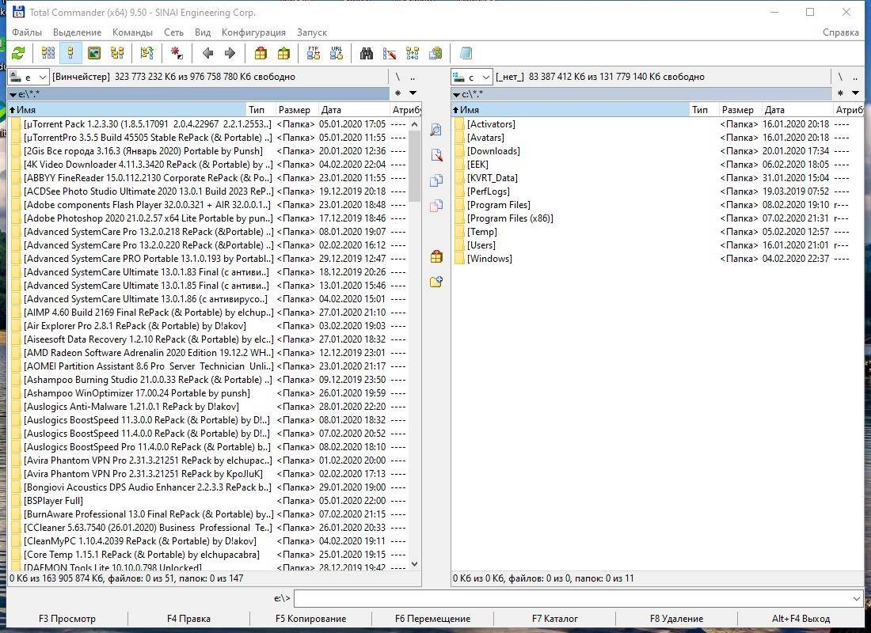Enable thumbnail view toolbar icon
871x633 pixels.
click(94, 53)
